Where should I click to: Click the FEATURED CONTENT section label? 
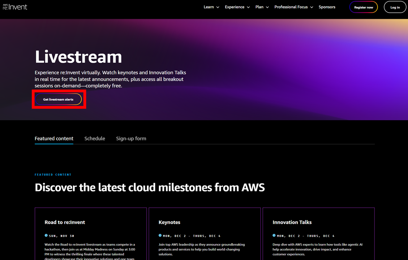pos(53,174)
